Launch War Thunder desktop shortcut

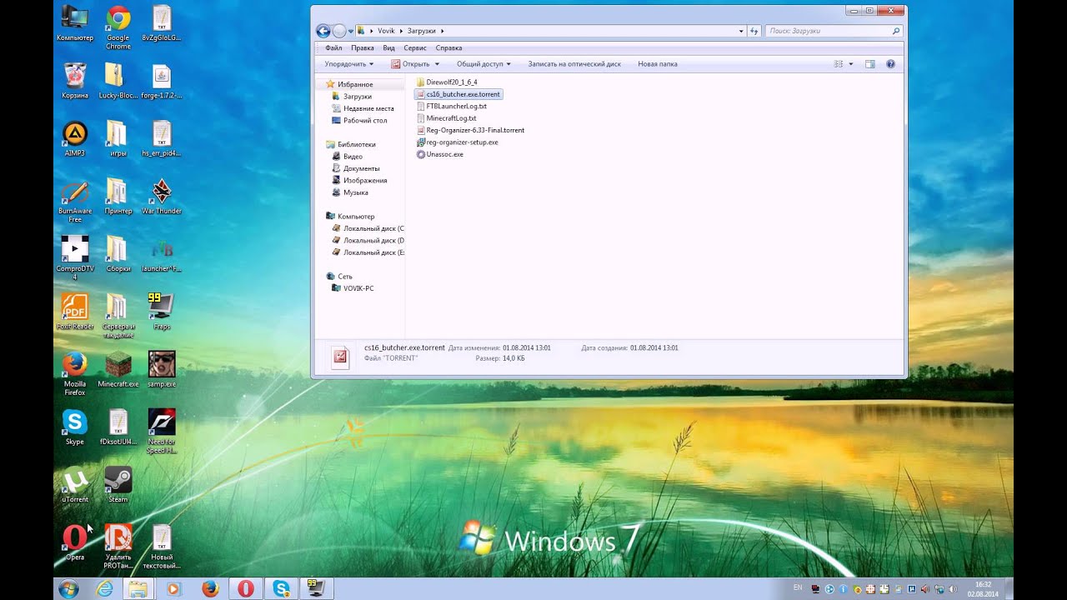click(162, 197)
